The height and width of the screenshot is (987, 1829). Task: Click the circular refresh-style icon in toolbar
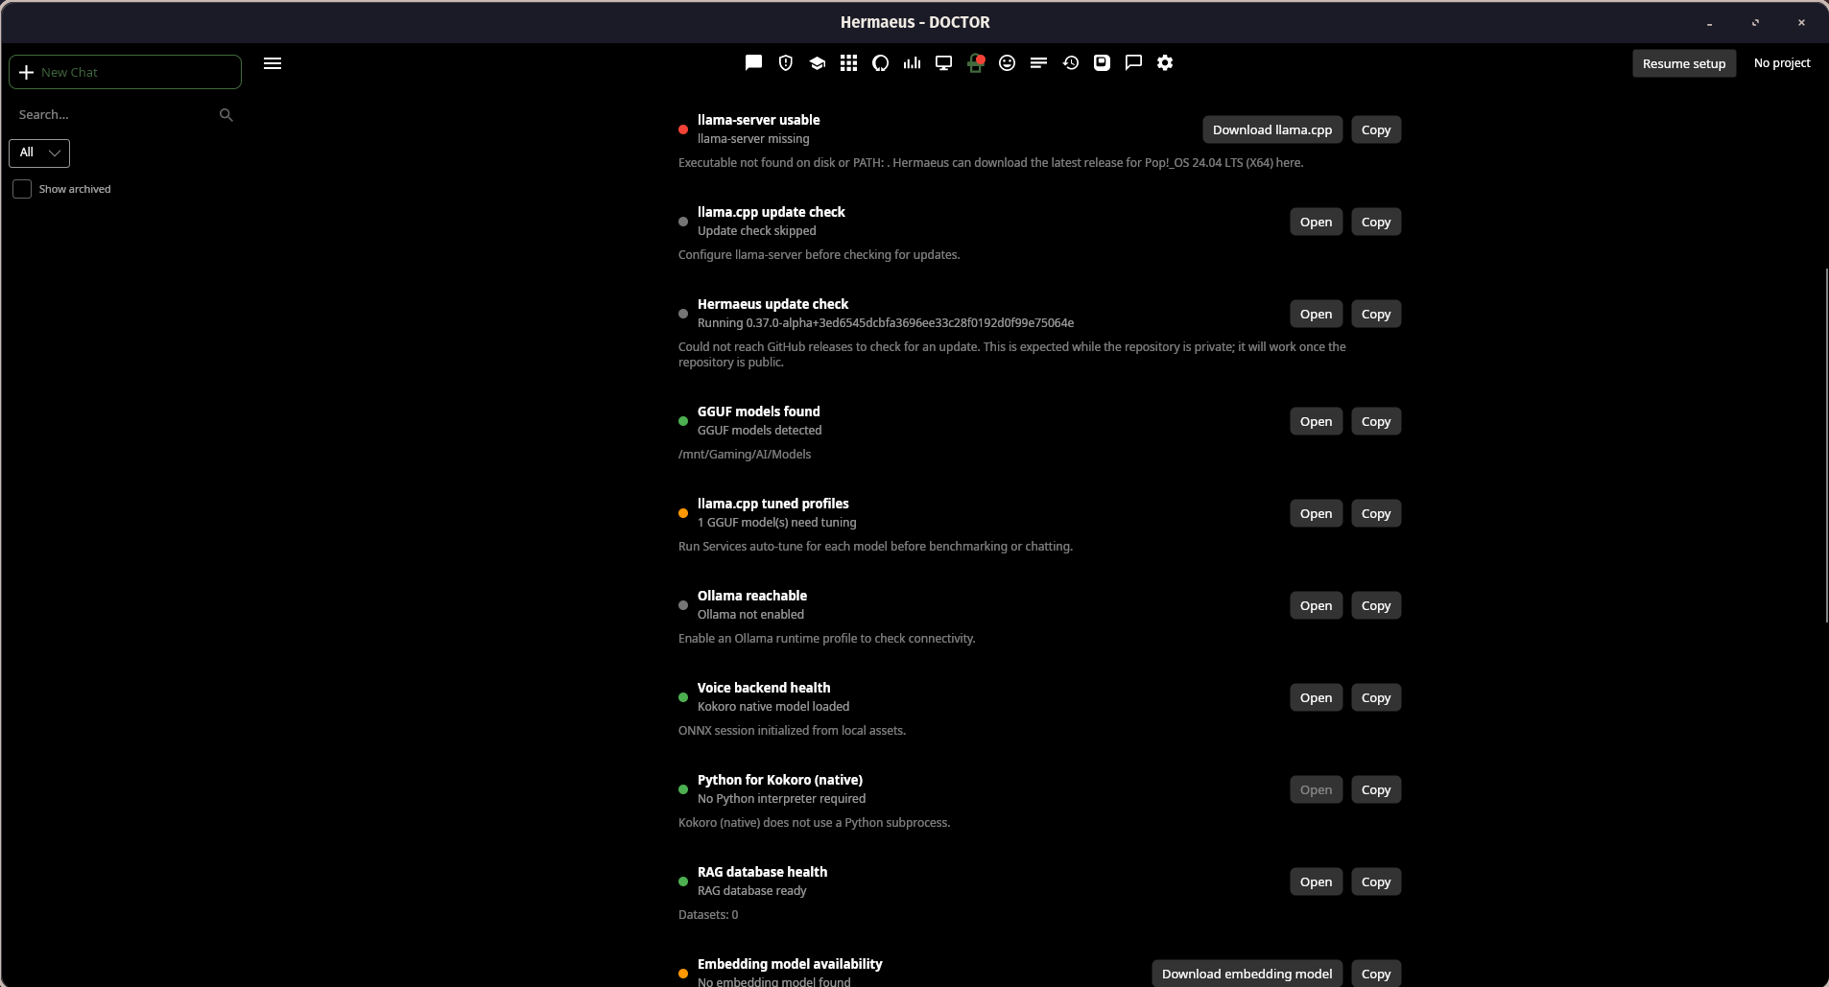tap(880, 63)
